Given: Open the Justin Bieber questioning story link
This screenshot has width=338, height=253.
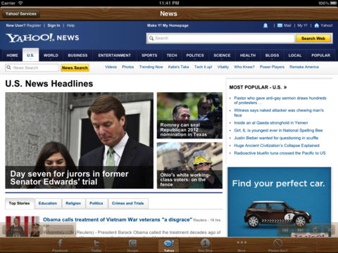Looking at the screenshot, I should (276, 138).
